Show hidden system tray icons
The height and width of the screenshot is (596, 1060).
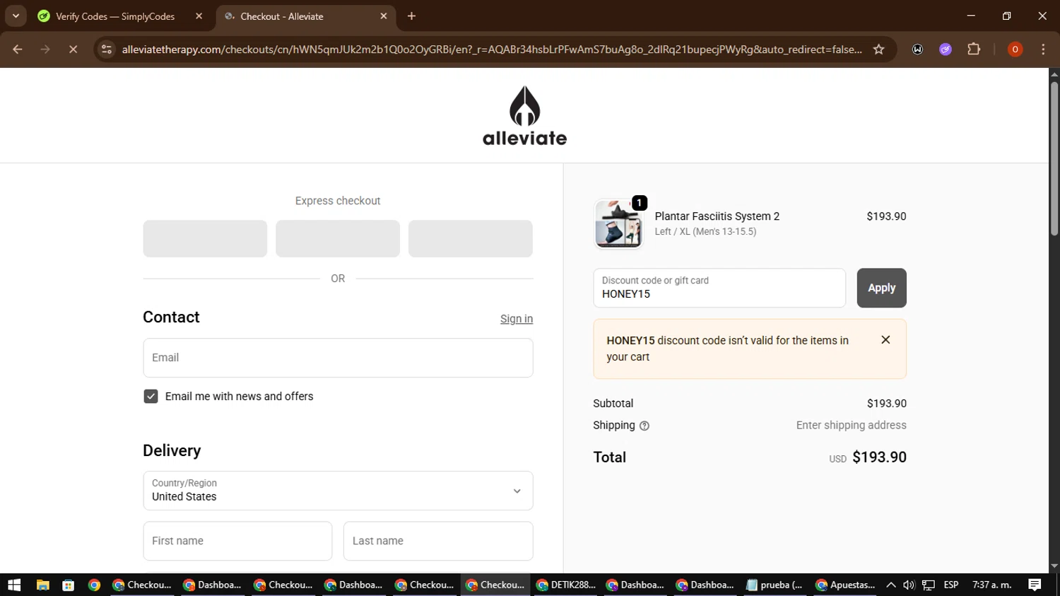(x=891, y=585)
